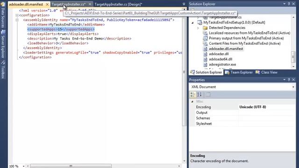Toggle auto-hide pin for Solution Explorer
The image size is (299, 168).
(289, 4)
